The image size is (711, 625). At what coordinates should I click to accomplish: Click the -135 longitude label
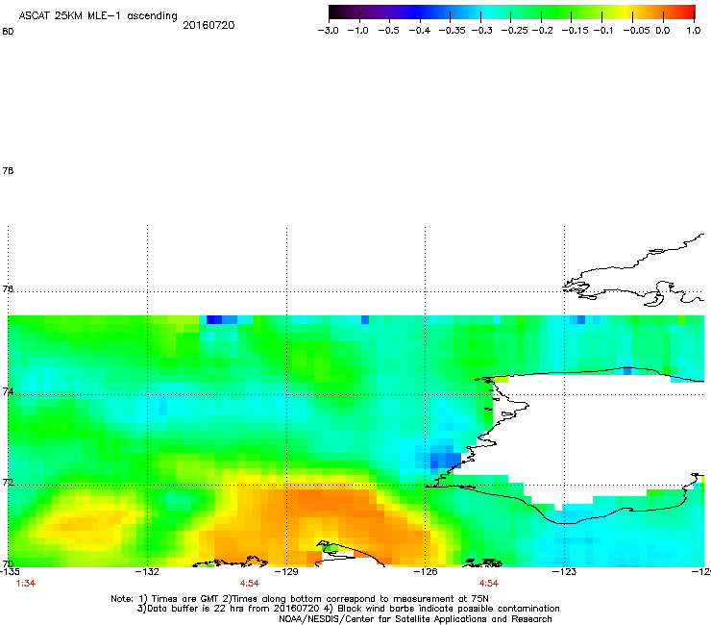(10, 571)
